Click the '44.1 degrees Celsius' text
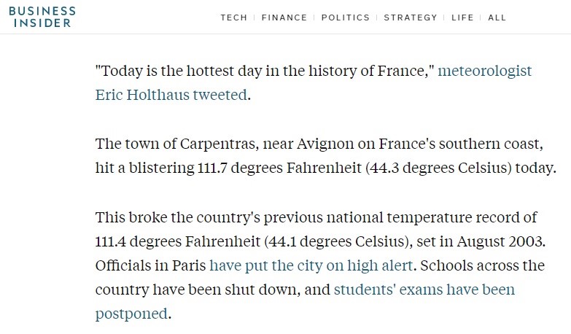 point(336,241)
